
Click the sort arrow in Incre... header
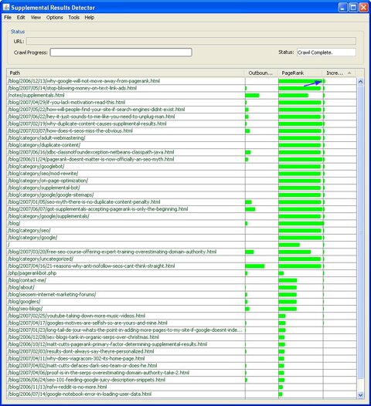pos(349,73)
